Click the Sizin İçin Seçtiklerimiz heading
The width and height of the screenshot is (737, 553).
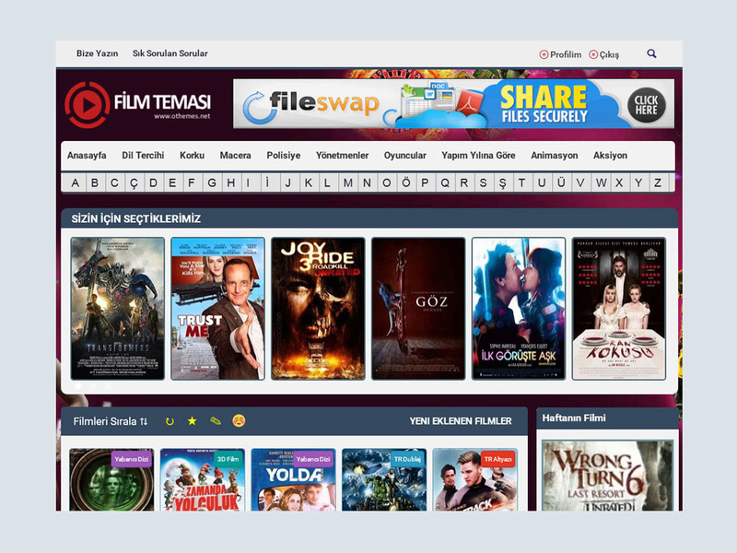pos(136,218)
